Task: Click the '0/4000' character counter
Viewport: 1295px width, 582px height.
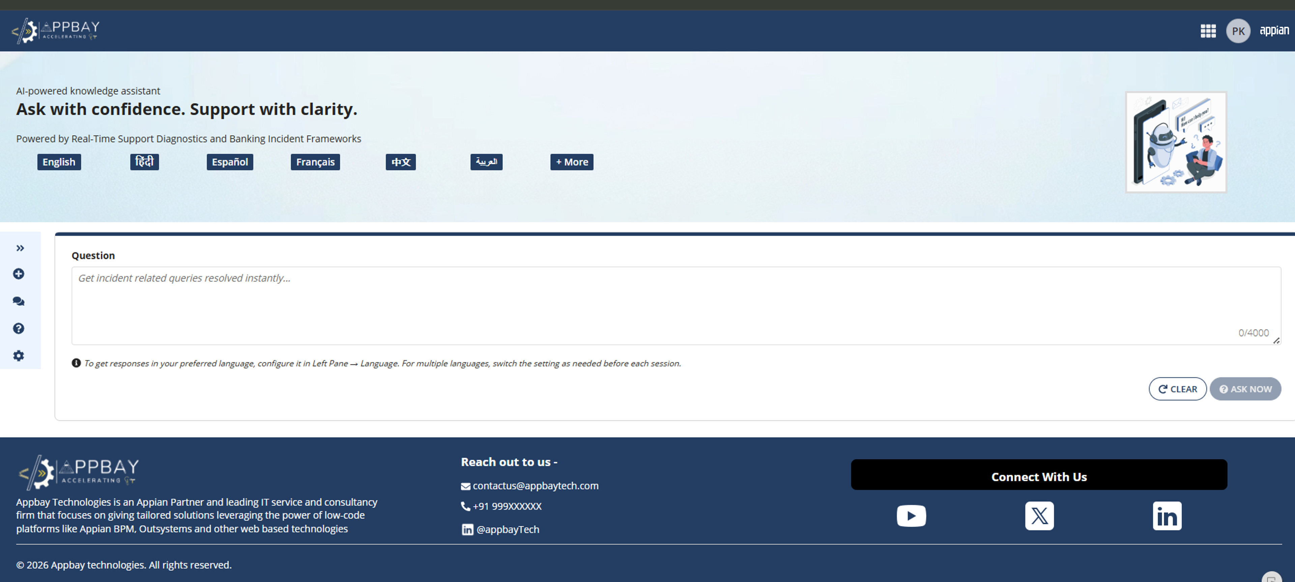Action: [x=1253, y=333]
